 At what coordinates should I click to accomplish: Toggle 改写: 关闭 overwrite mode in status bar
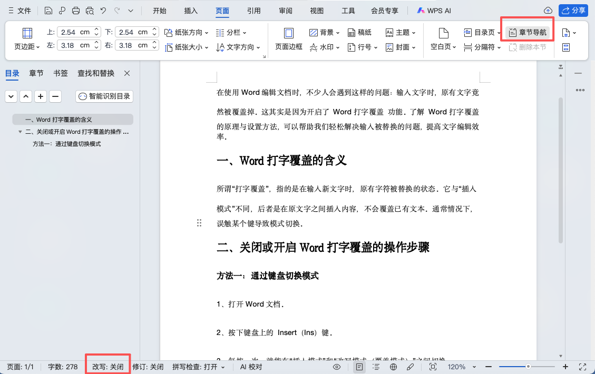pyautogui.click(x=108, y=367)
